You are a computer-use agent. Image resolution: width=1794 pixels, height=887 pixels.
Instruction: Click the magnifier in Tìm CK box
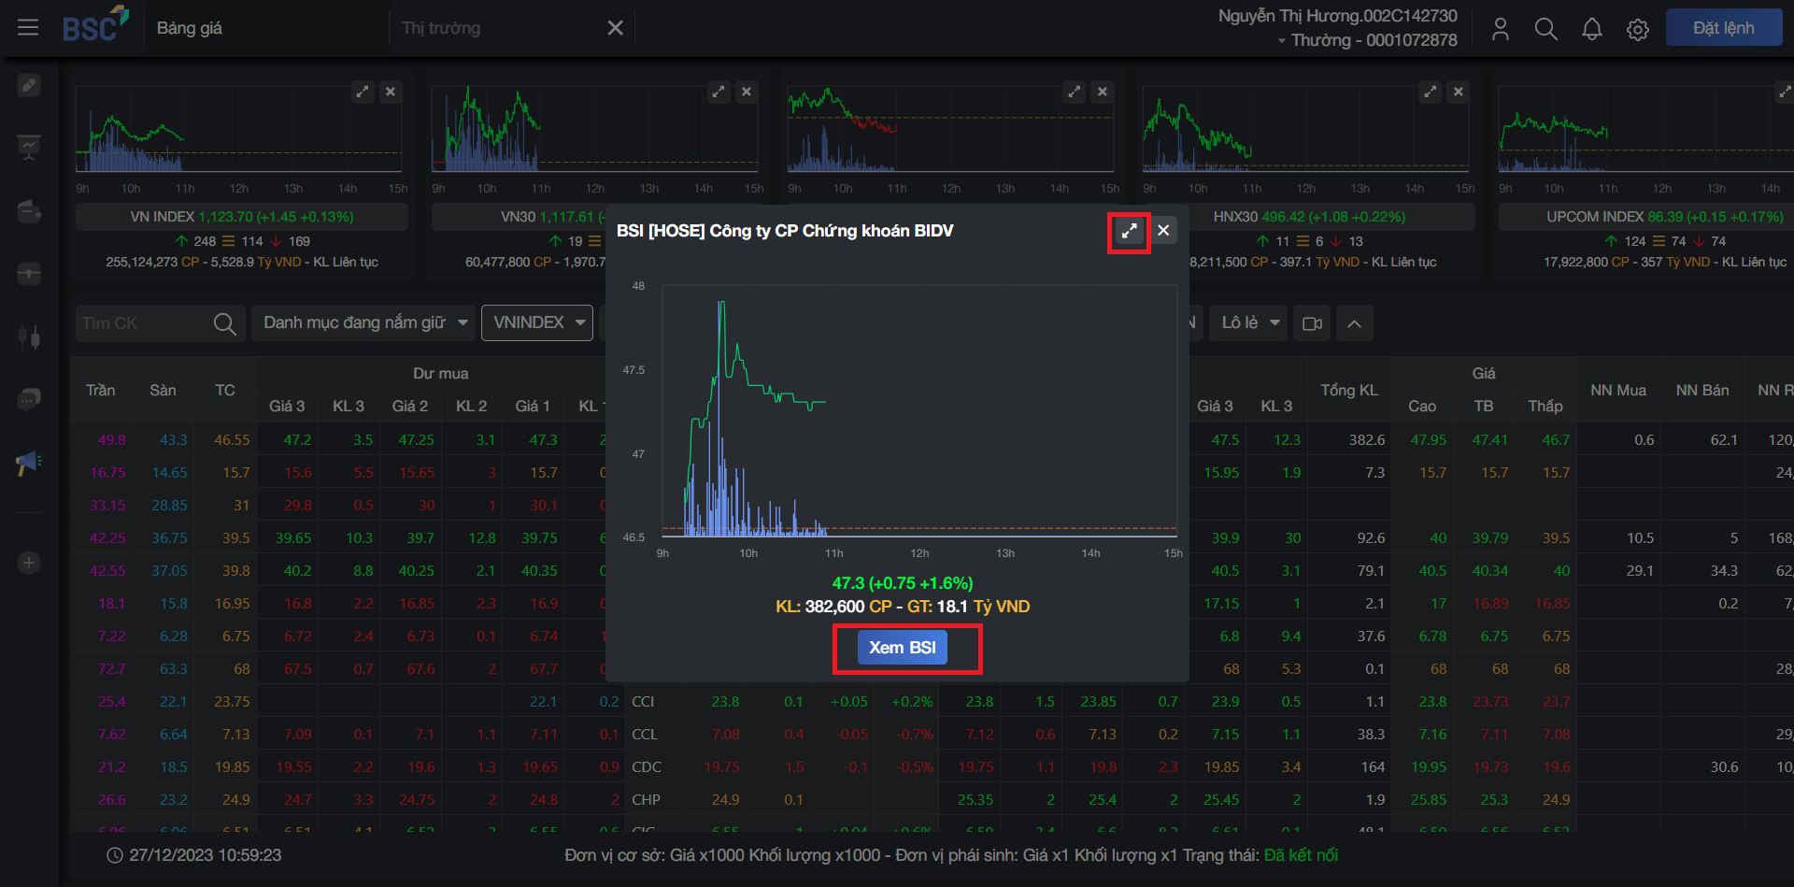(224, 323)
